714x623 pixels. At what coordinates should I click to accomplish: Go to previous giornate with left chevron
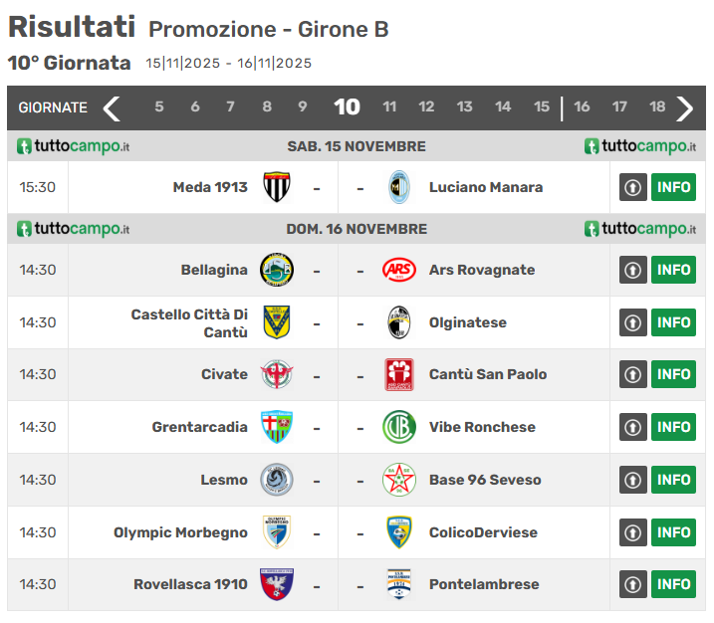(x=112, y=107)
